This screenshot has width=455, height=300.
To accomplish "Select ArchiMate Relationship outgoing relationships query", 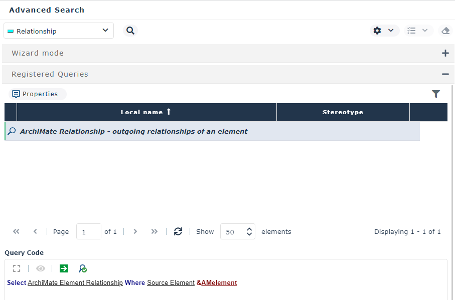I will pos(133,131).
